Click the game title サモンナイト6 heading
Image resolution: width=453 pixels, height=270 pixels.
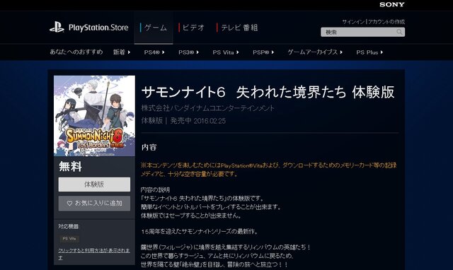tap(268, 93)
